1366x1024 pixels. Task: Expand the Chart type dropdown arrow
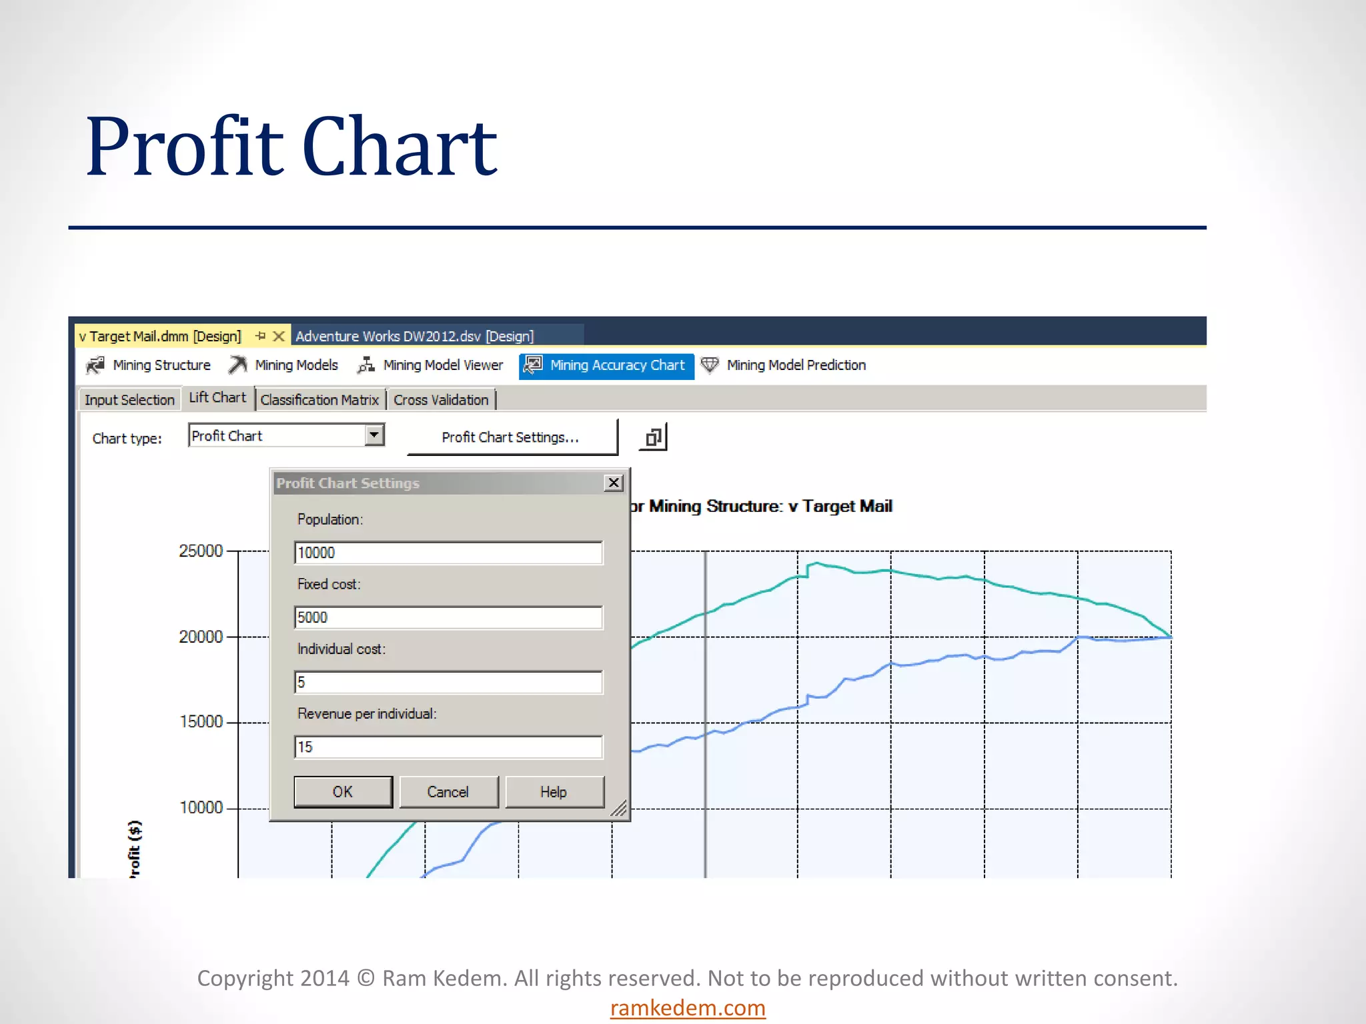coord(375,435)
